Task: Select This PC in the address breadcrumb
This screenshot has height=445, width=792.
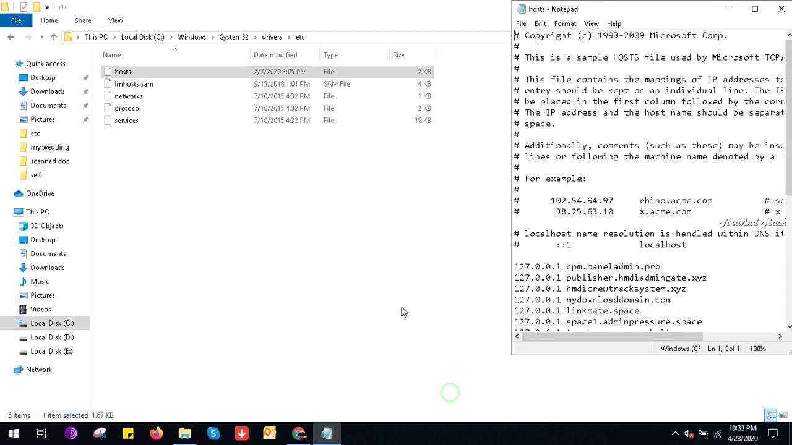Action: click(x=96, y=37)
